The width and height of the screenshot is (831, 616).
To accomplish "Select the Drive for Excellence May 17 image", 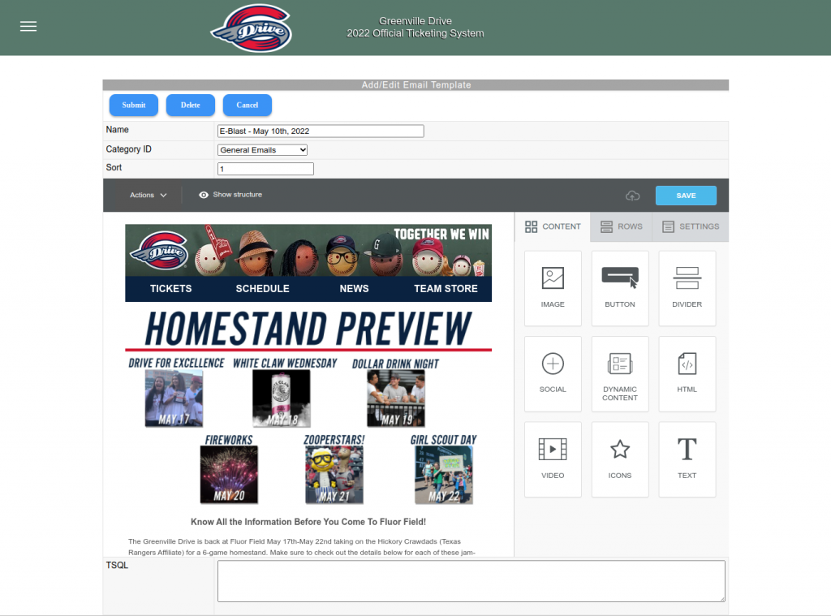I will [x=174, y=398].
